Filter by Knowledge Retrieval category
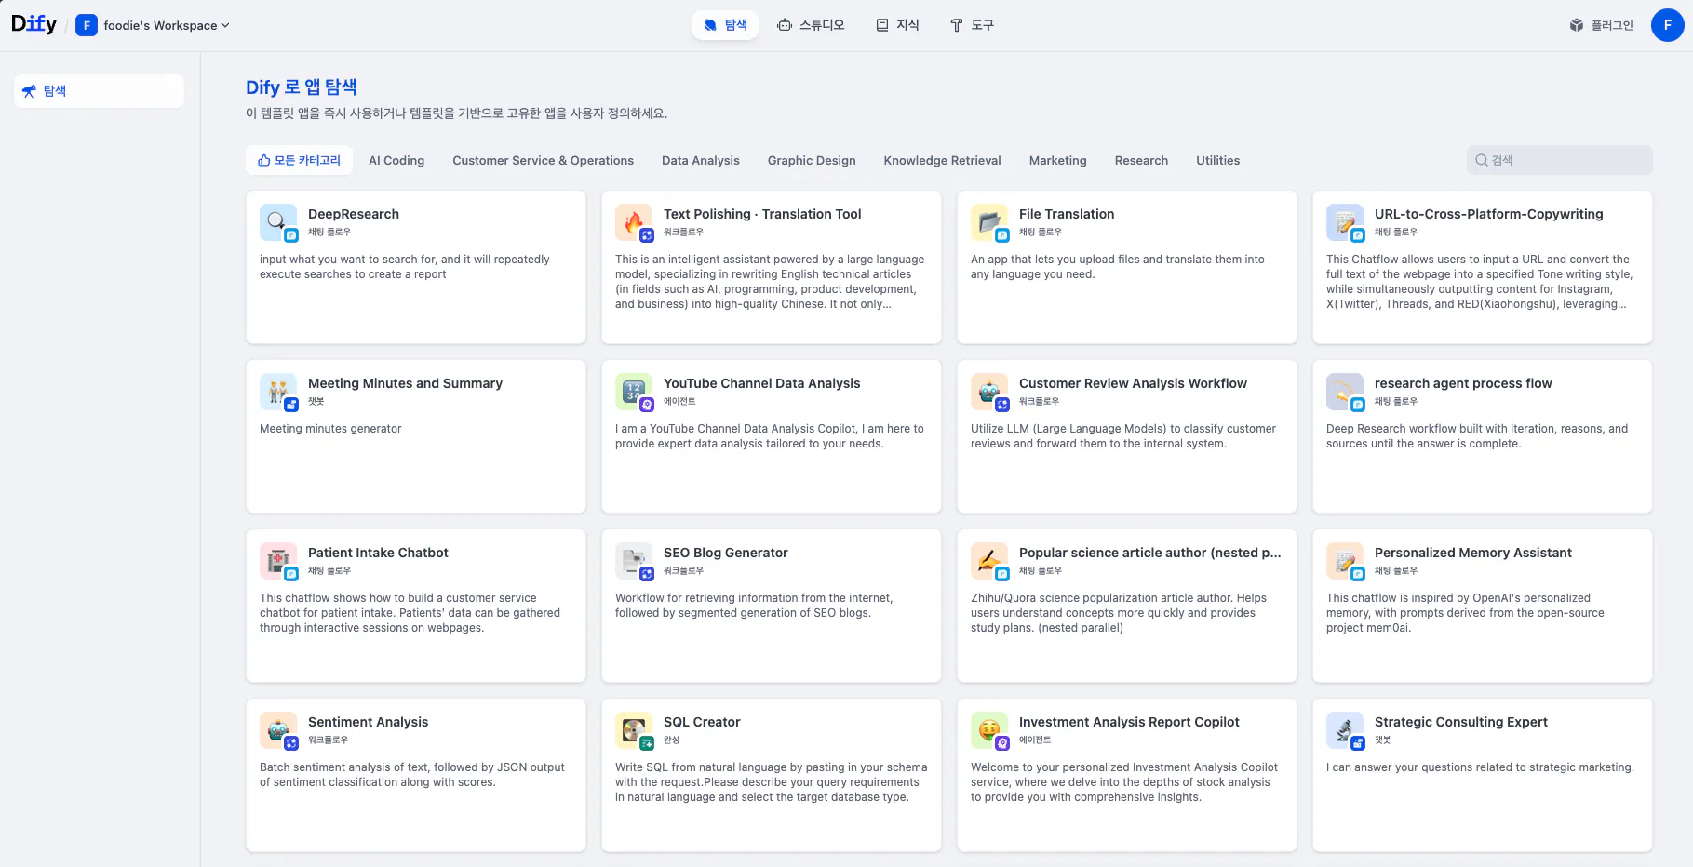The height and width of the screenshot is (867, 1693). click(942, 160)
